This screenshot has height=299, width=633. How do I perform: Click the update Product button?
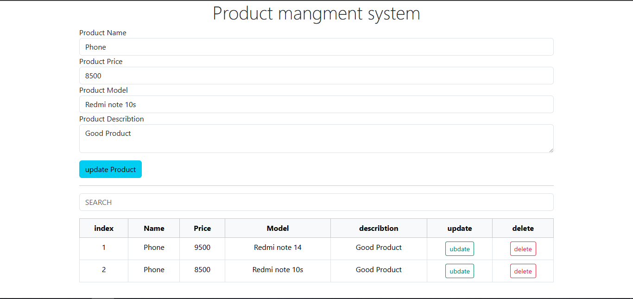110,169
